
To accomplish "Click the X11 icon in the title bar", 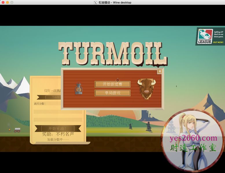I will (x=95, y=3).
